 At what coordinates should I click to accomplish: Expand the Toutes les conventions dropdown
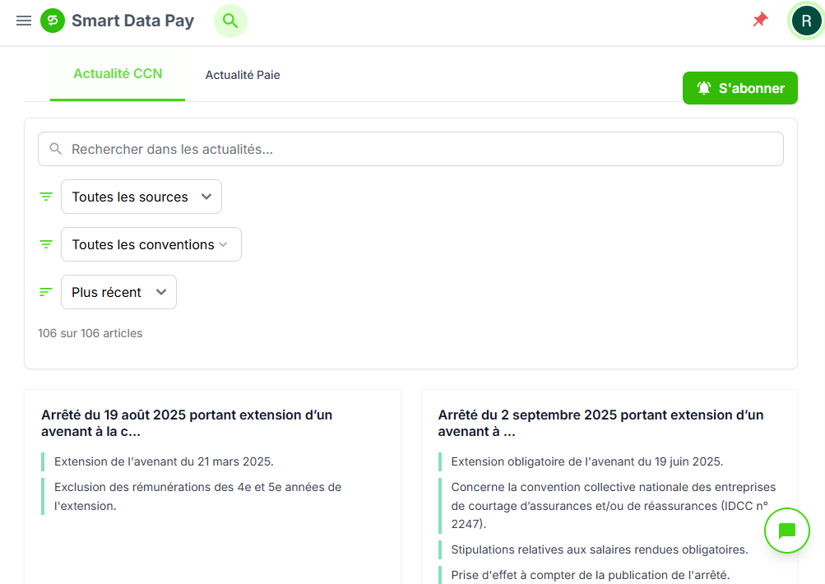[151, 244]
